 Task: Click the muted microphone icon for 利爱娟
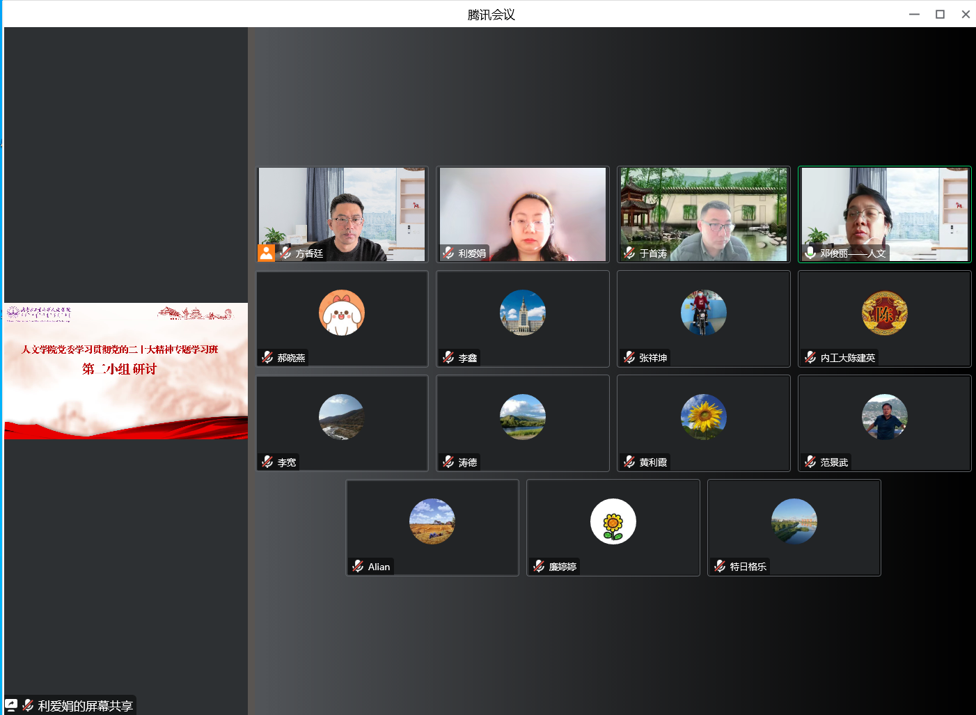pos(448,253)
